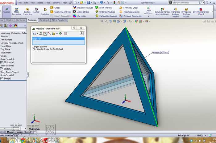Open the Undo dropdown arrow
The height and width of the screenshot is (143, 216).
coord(104,3)
